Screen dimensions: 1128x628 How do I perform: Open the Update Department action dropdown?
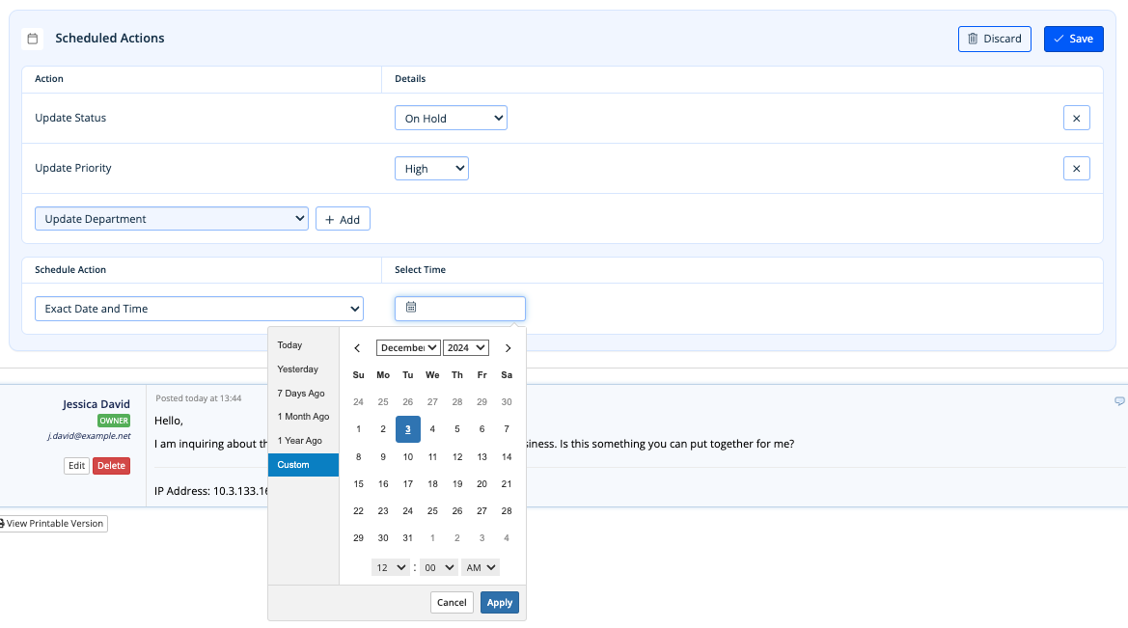tap(172, 218)
